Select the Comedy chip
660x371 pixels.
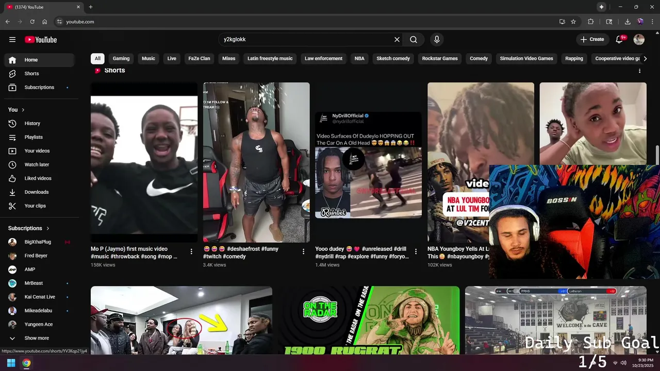tap(478, 59)
